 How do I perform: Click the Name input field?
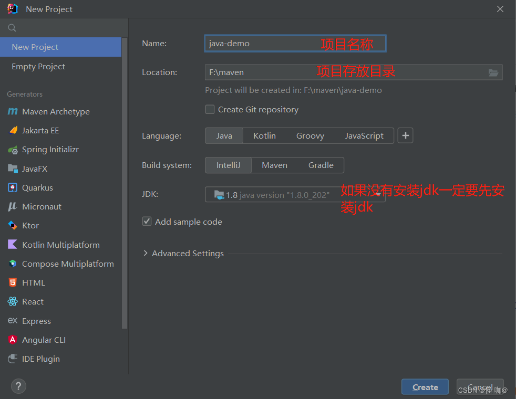coord(295,44)
